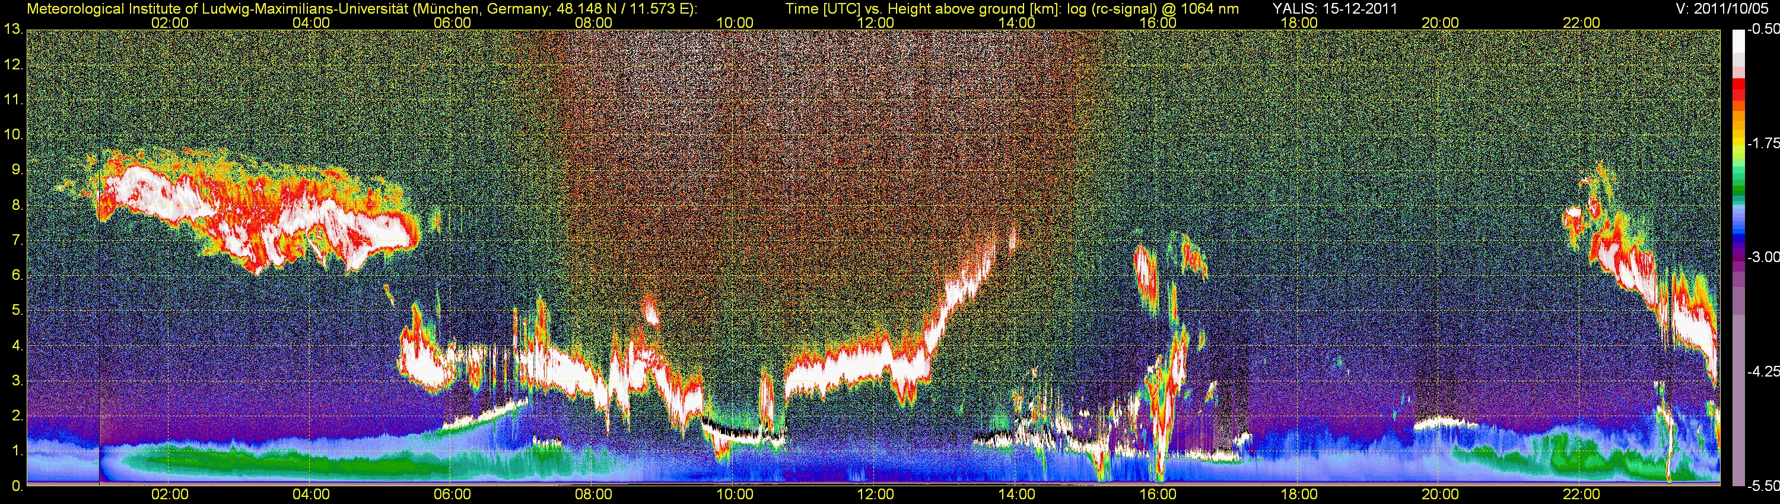
Task: Click the 14:00 tick label on bottom axis
Action: pyautogui.click(x=1017, y=495)
